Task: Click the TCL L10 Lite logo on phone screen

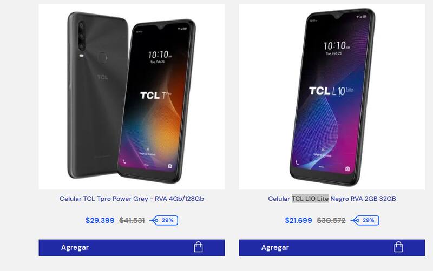Action: pyautogui.click(x=331, y=91)
